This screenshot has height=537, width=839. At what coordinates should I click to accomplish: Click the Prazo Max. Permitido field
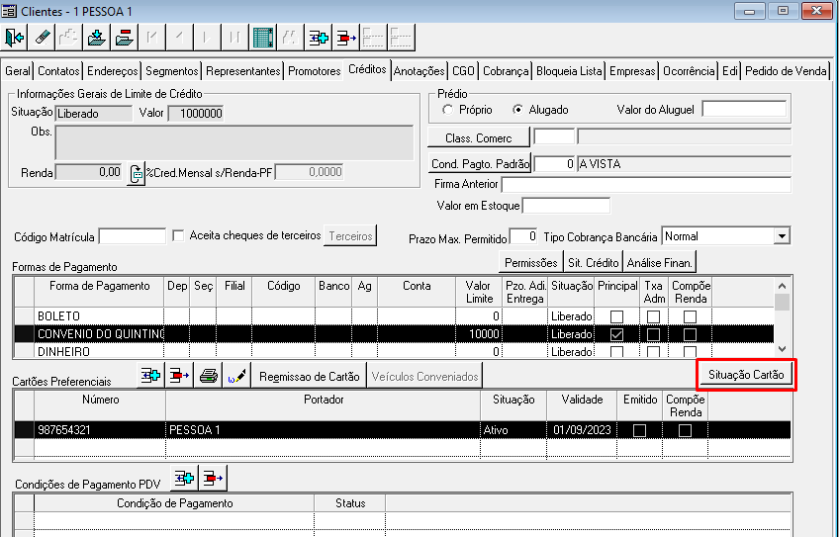pyautogui.click(x=522, y=236)
